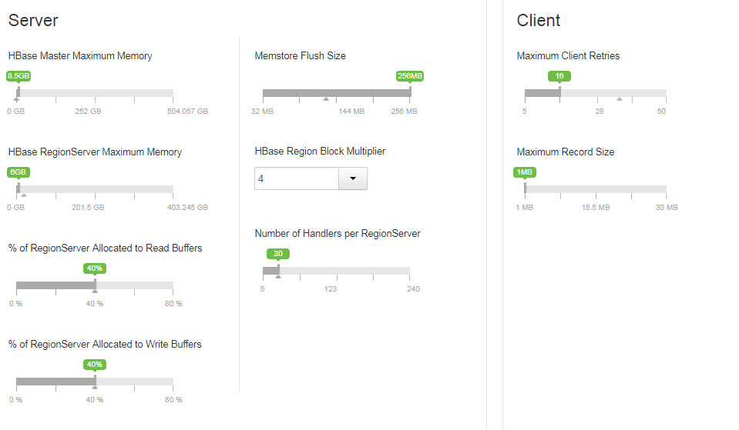
Task: Click recommended-value triangle under Write Buffers slider
Action: [95, 387]
